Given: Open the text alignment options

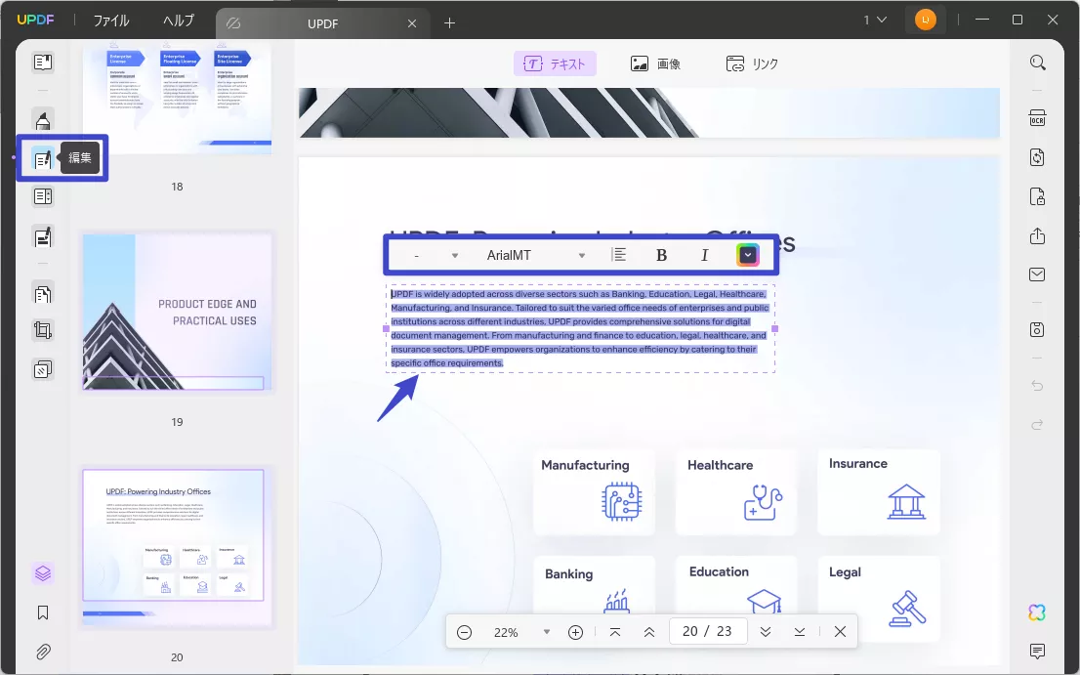Looking at the screenshot, I should point(619,255).
